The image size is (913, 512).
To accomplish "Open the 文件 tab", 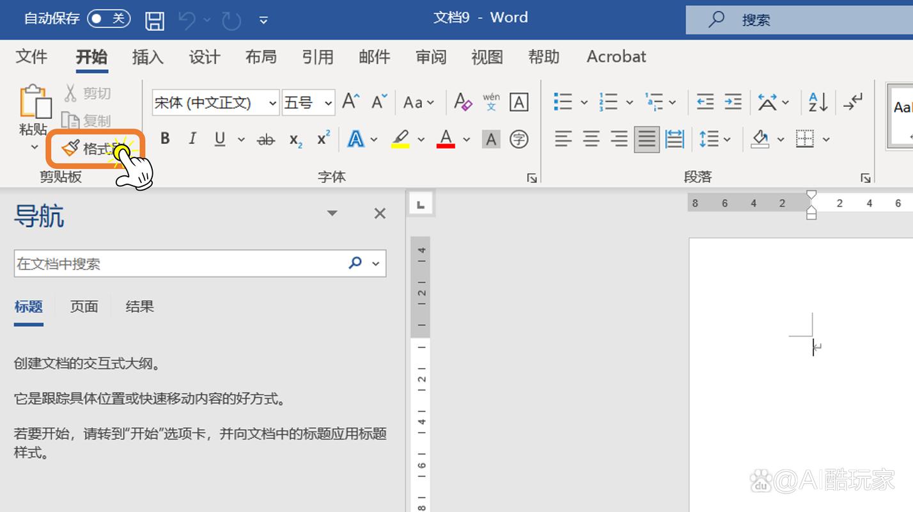I will (31, 56).
